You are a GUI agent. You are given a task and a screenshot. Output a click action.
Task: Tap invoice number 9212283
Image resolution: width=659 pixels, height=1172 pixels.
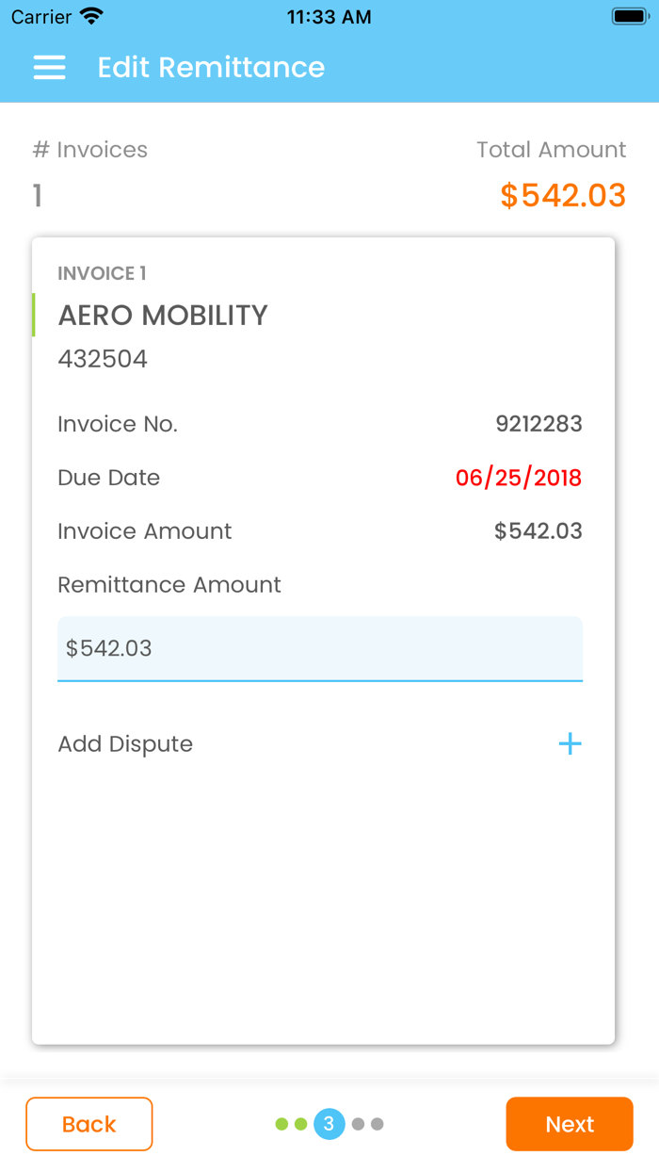[538, 424]
